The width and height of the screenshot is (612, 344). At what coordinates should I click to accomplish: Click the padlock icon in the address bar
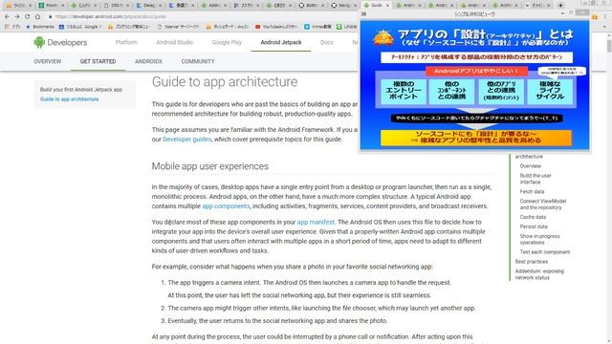pyautogui.click(x=50, y=17)
